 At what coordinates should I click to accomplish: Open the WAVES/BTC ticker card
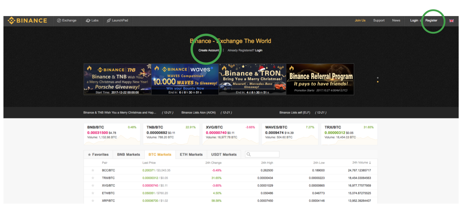(x=290, y=134)
